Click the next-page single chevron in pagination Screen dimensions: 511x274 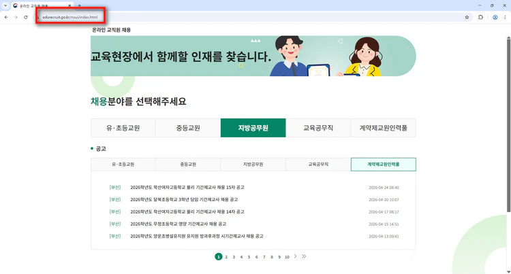(295, 256)
